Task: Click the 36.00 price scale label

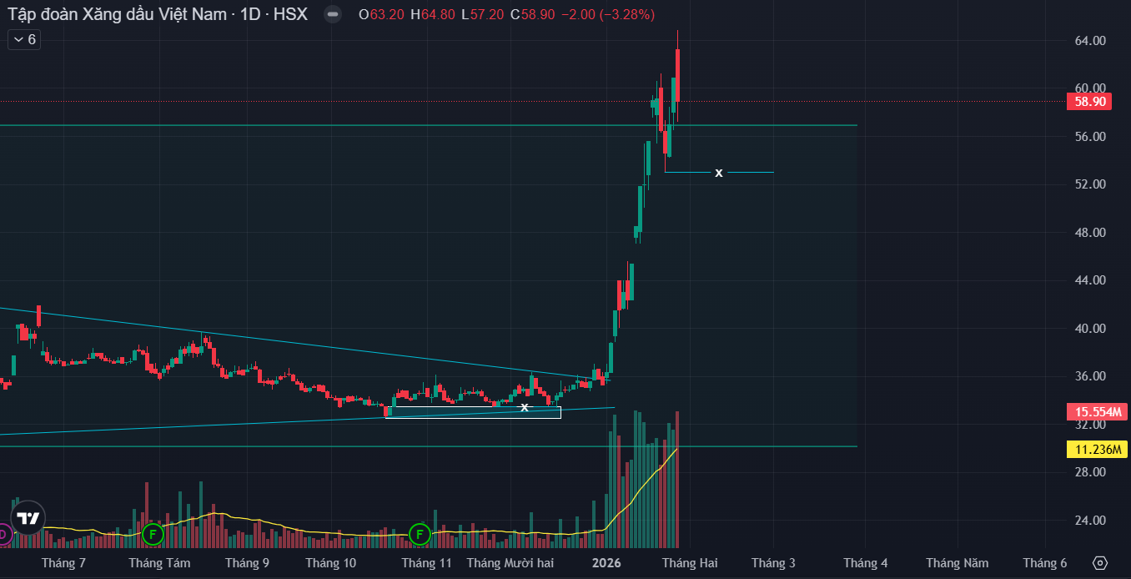Action: point(1091,376)
